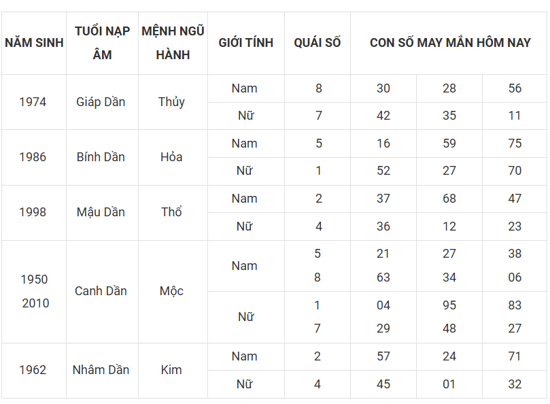Click the Bính Dần cell
Screen dimensions: 550x404
point(102,157)
